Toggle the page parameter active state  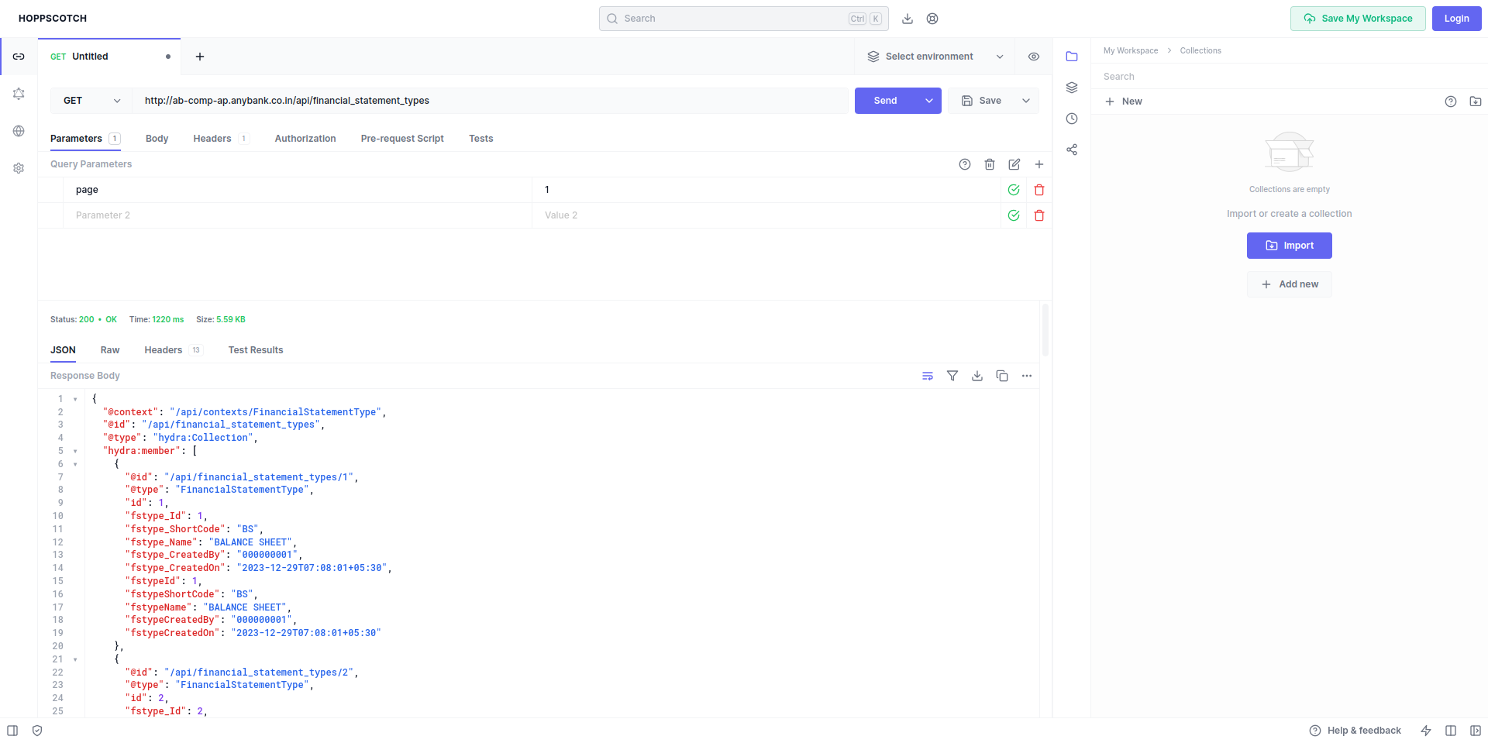pos(1014,189)
